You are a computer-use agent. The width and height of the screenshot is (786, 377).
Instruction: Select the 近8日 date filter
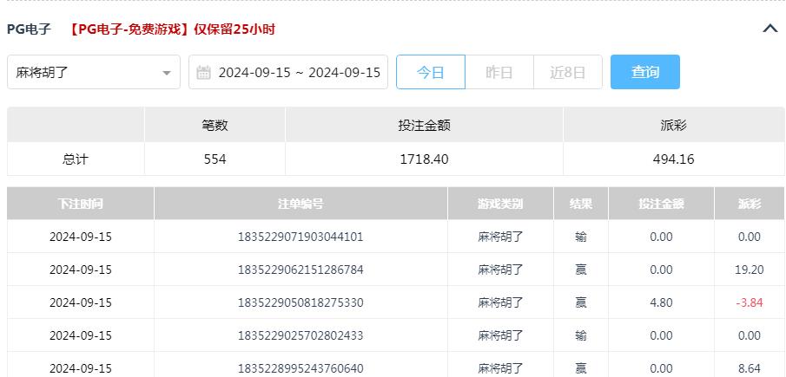click(567, 73)
